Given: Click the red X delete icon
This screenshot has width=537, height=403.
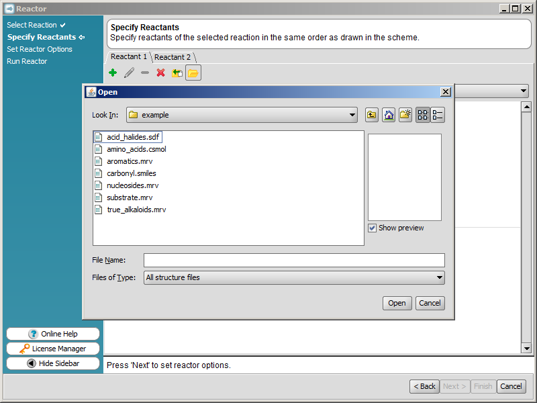Looking at the screenshot, I should (x=160, y=73).
